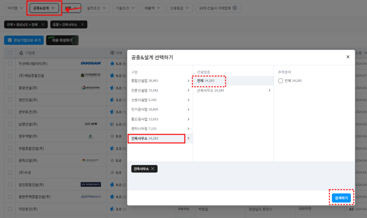The width and height of the screenshot is (367, 218).
Task: Remove the 건축사무소 chip in dialog
Action: [152, 169]
